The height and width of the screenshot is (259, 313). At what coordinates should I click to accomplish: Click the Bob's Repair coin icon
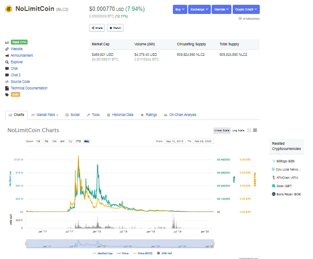(274, 194)
